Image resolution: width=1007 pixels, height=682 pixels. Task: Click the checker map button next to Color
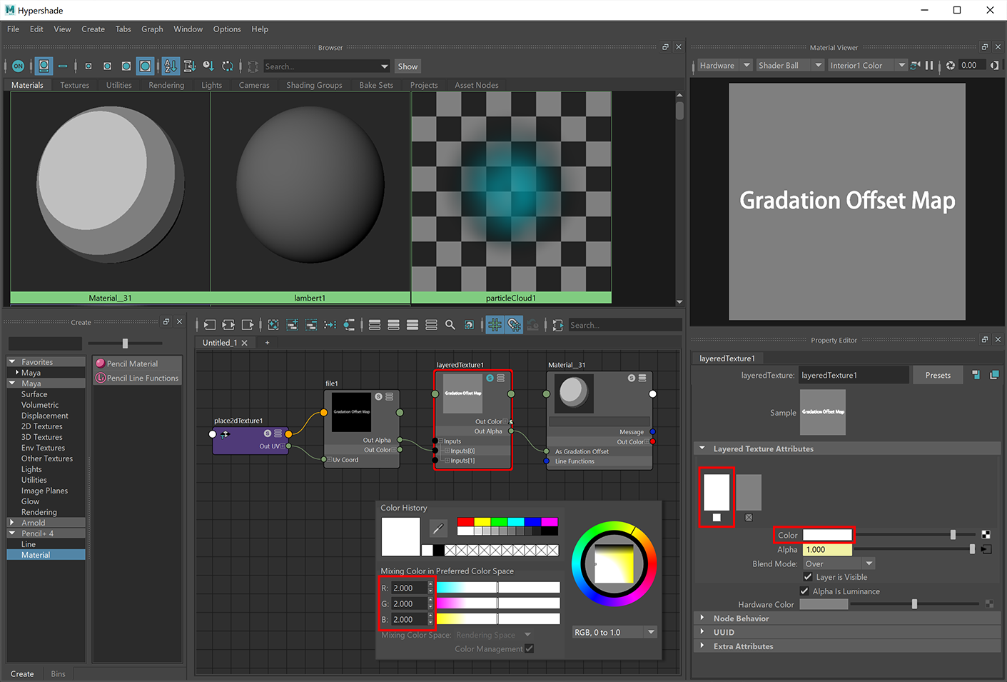tap(986, 534)
